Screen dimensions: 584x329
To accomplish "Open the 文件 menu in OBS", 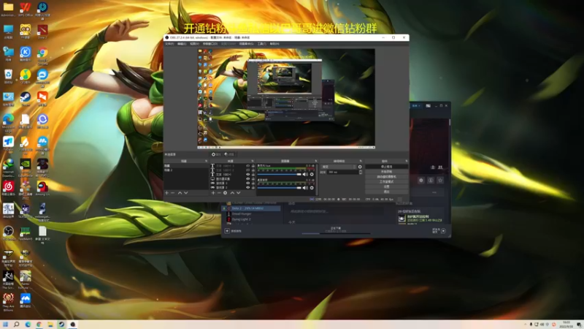I will [x=169, y=44].
